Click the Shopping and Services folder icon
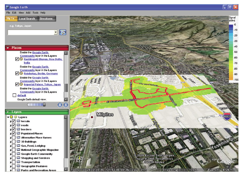 point(18,158)
